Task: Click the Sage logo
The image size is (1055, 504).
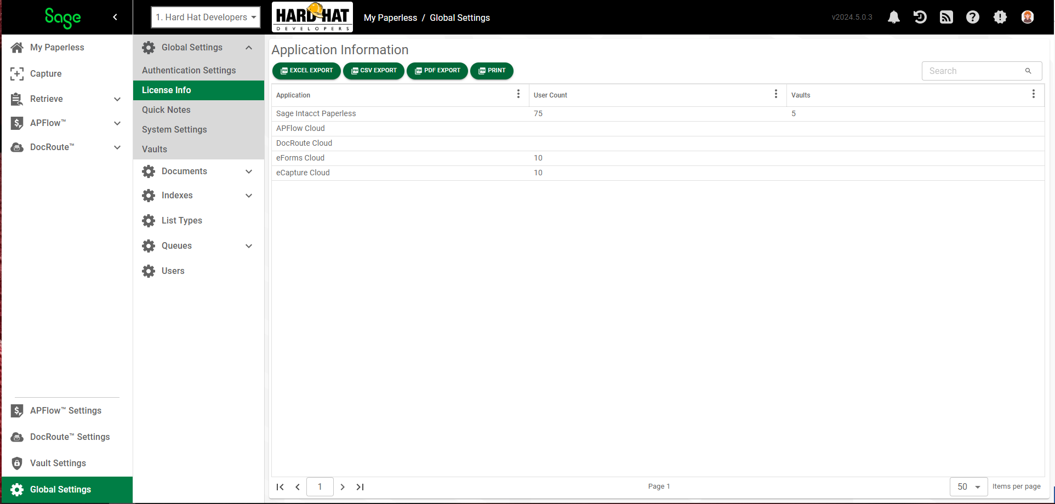Action: (x=62, y=18)
